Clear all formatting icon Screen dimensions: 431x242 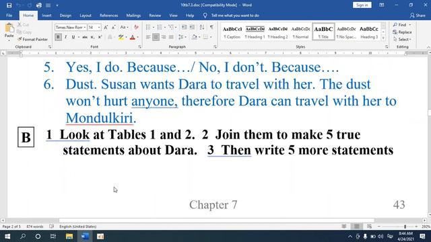(x=136, y=28)
